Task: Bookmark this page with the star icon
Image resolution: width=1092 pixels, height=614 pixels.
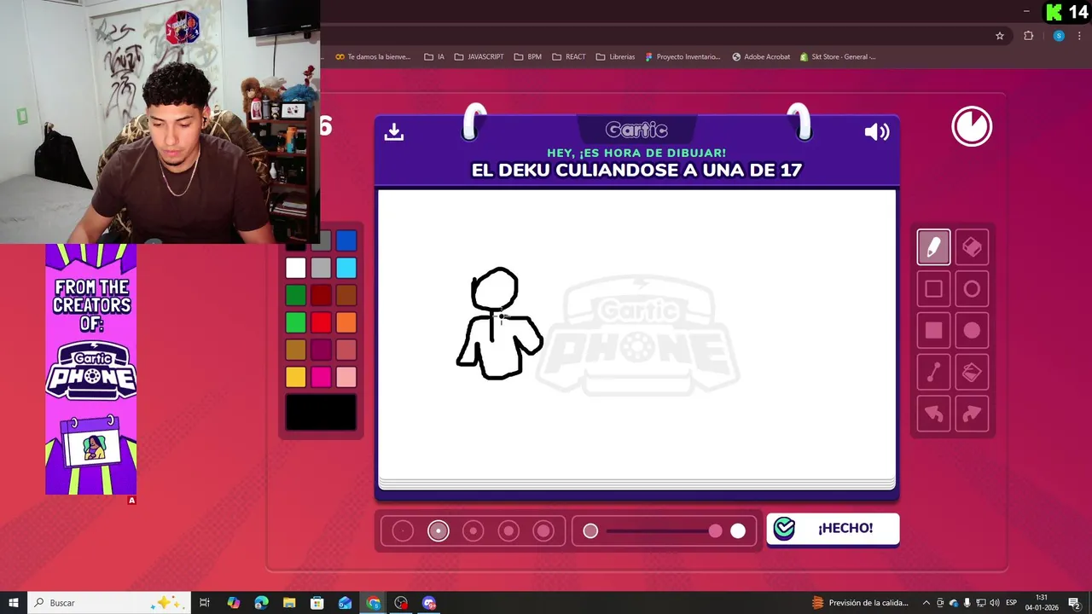Action: [x=1000, y=36]
